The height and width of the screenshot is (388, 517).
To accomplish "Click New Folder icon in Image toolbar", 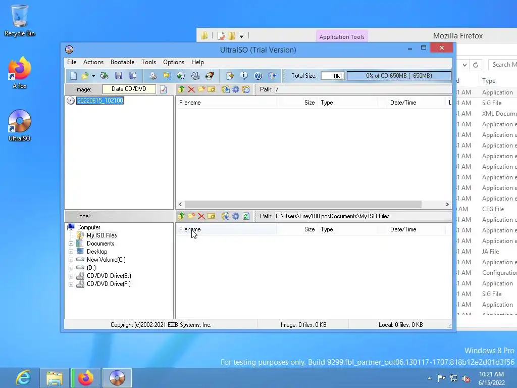I will tap(201, 89).
